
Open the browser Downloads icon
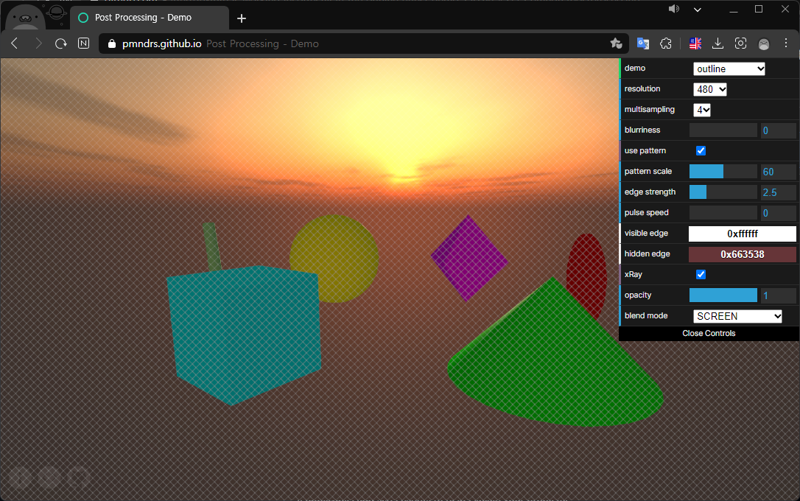coord(717,43)
